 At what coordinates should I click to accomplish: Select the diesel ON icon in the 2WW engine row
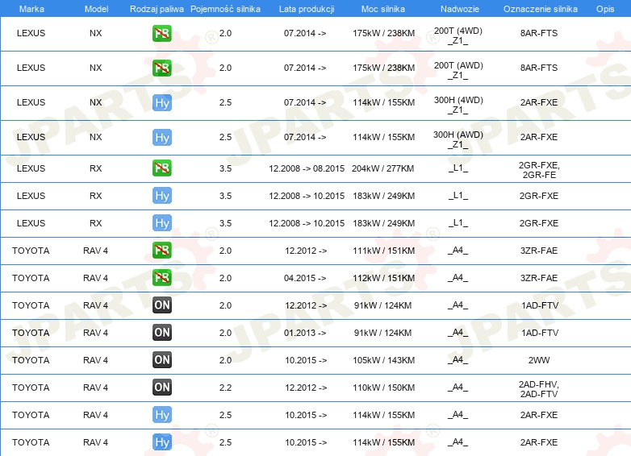point(162,360)
